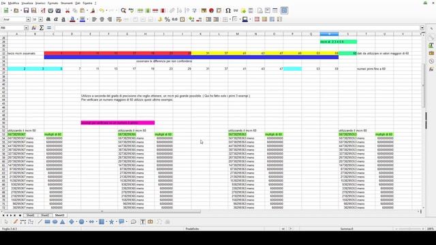Open Sidebar Properties panel icon
Image resolution: width=436 pixels, height=245 pixels.
(x=431, y=37)
